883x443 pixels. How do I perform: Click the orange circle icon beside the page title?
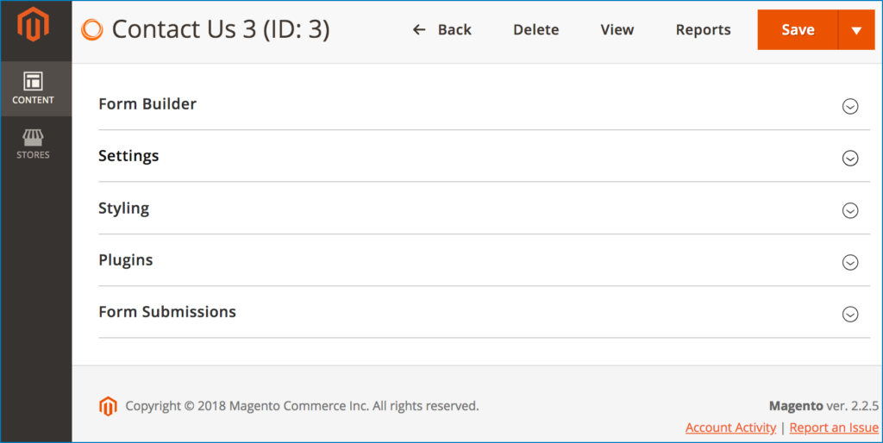click(x=91, y=30)
